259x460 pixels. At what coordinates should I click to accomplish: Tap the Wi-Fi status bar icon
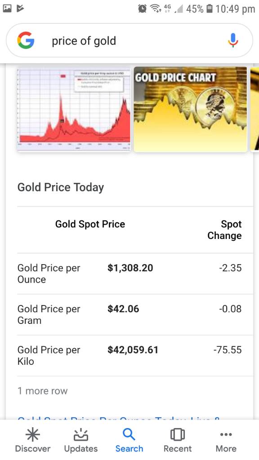coord(155,9)
